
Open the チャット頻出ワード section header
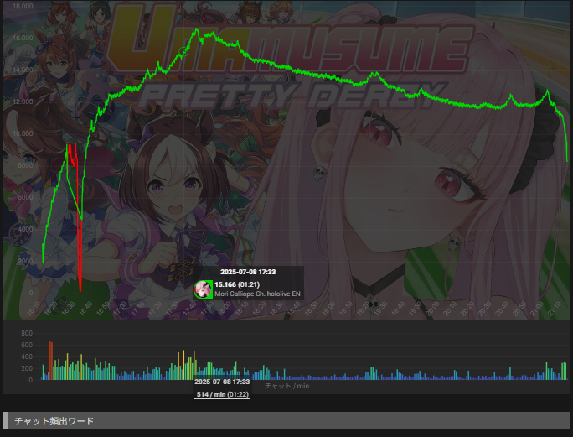[286, 421]
